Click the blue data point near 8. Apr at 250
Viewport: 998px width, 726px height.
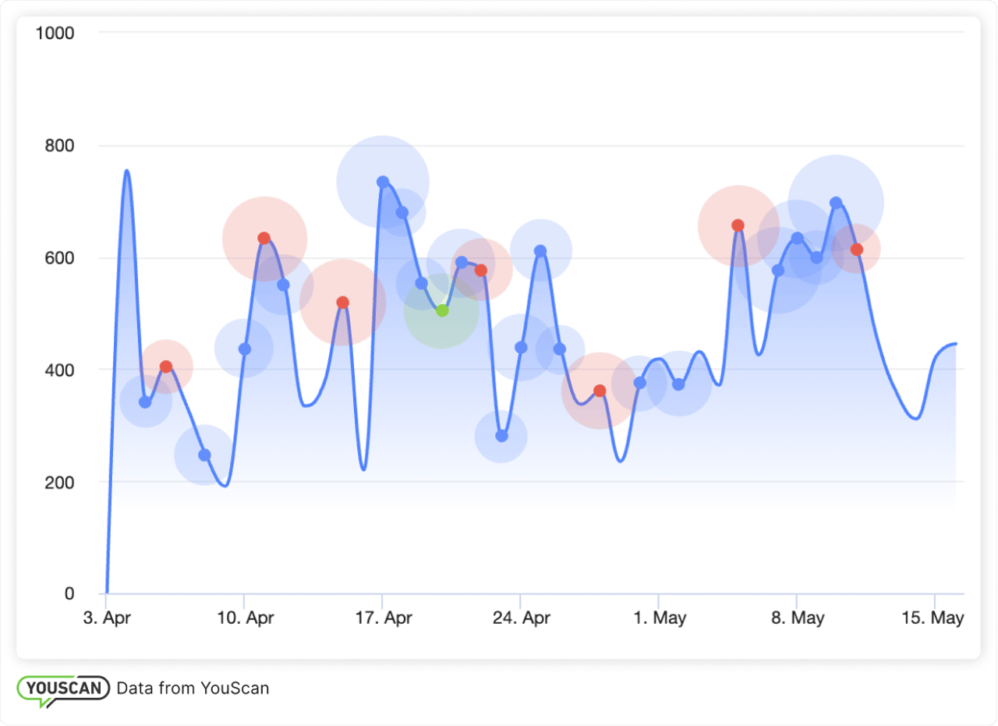[204, 455]
